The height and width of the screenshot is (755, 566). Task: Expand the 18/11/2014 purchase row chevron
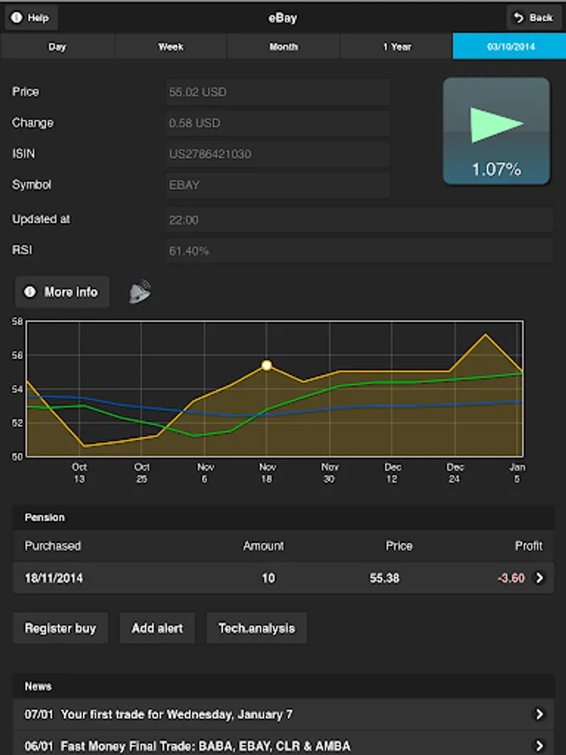click(x=539, y=578)
